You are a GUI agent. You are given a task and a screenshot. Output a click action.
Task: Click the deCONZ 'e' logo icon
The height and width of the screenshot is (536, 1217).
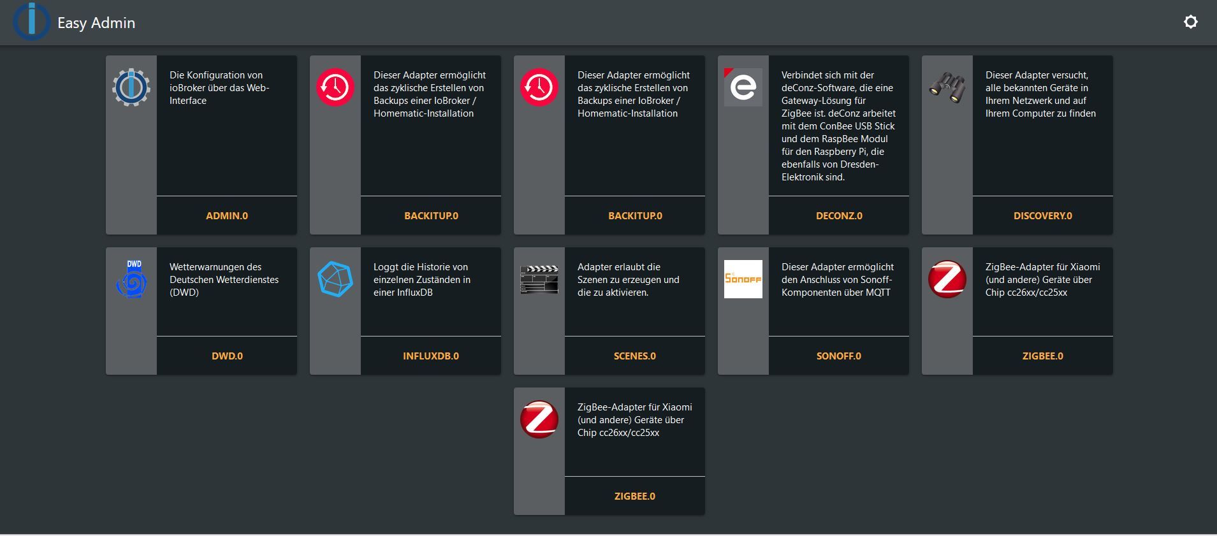tap(743, 87)
